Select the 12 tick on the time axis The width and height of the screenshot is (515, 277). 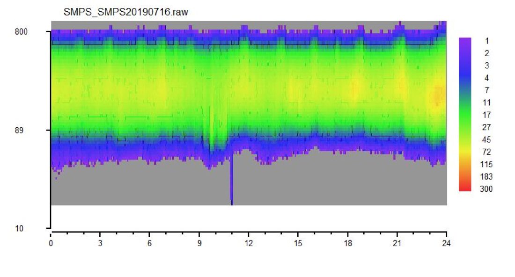click(x=249, y=243)
